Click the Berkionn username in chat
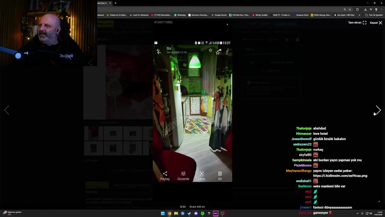The height and width of the screenshot is (217, 385). coord(305,186)
